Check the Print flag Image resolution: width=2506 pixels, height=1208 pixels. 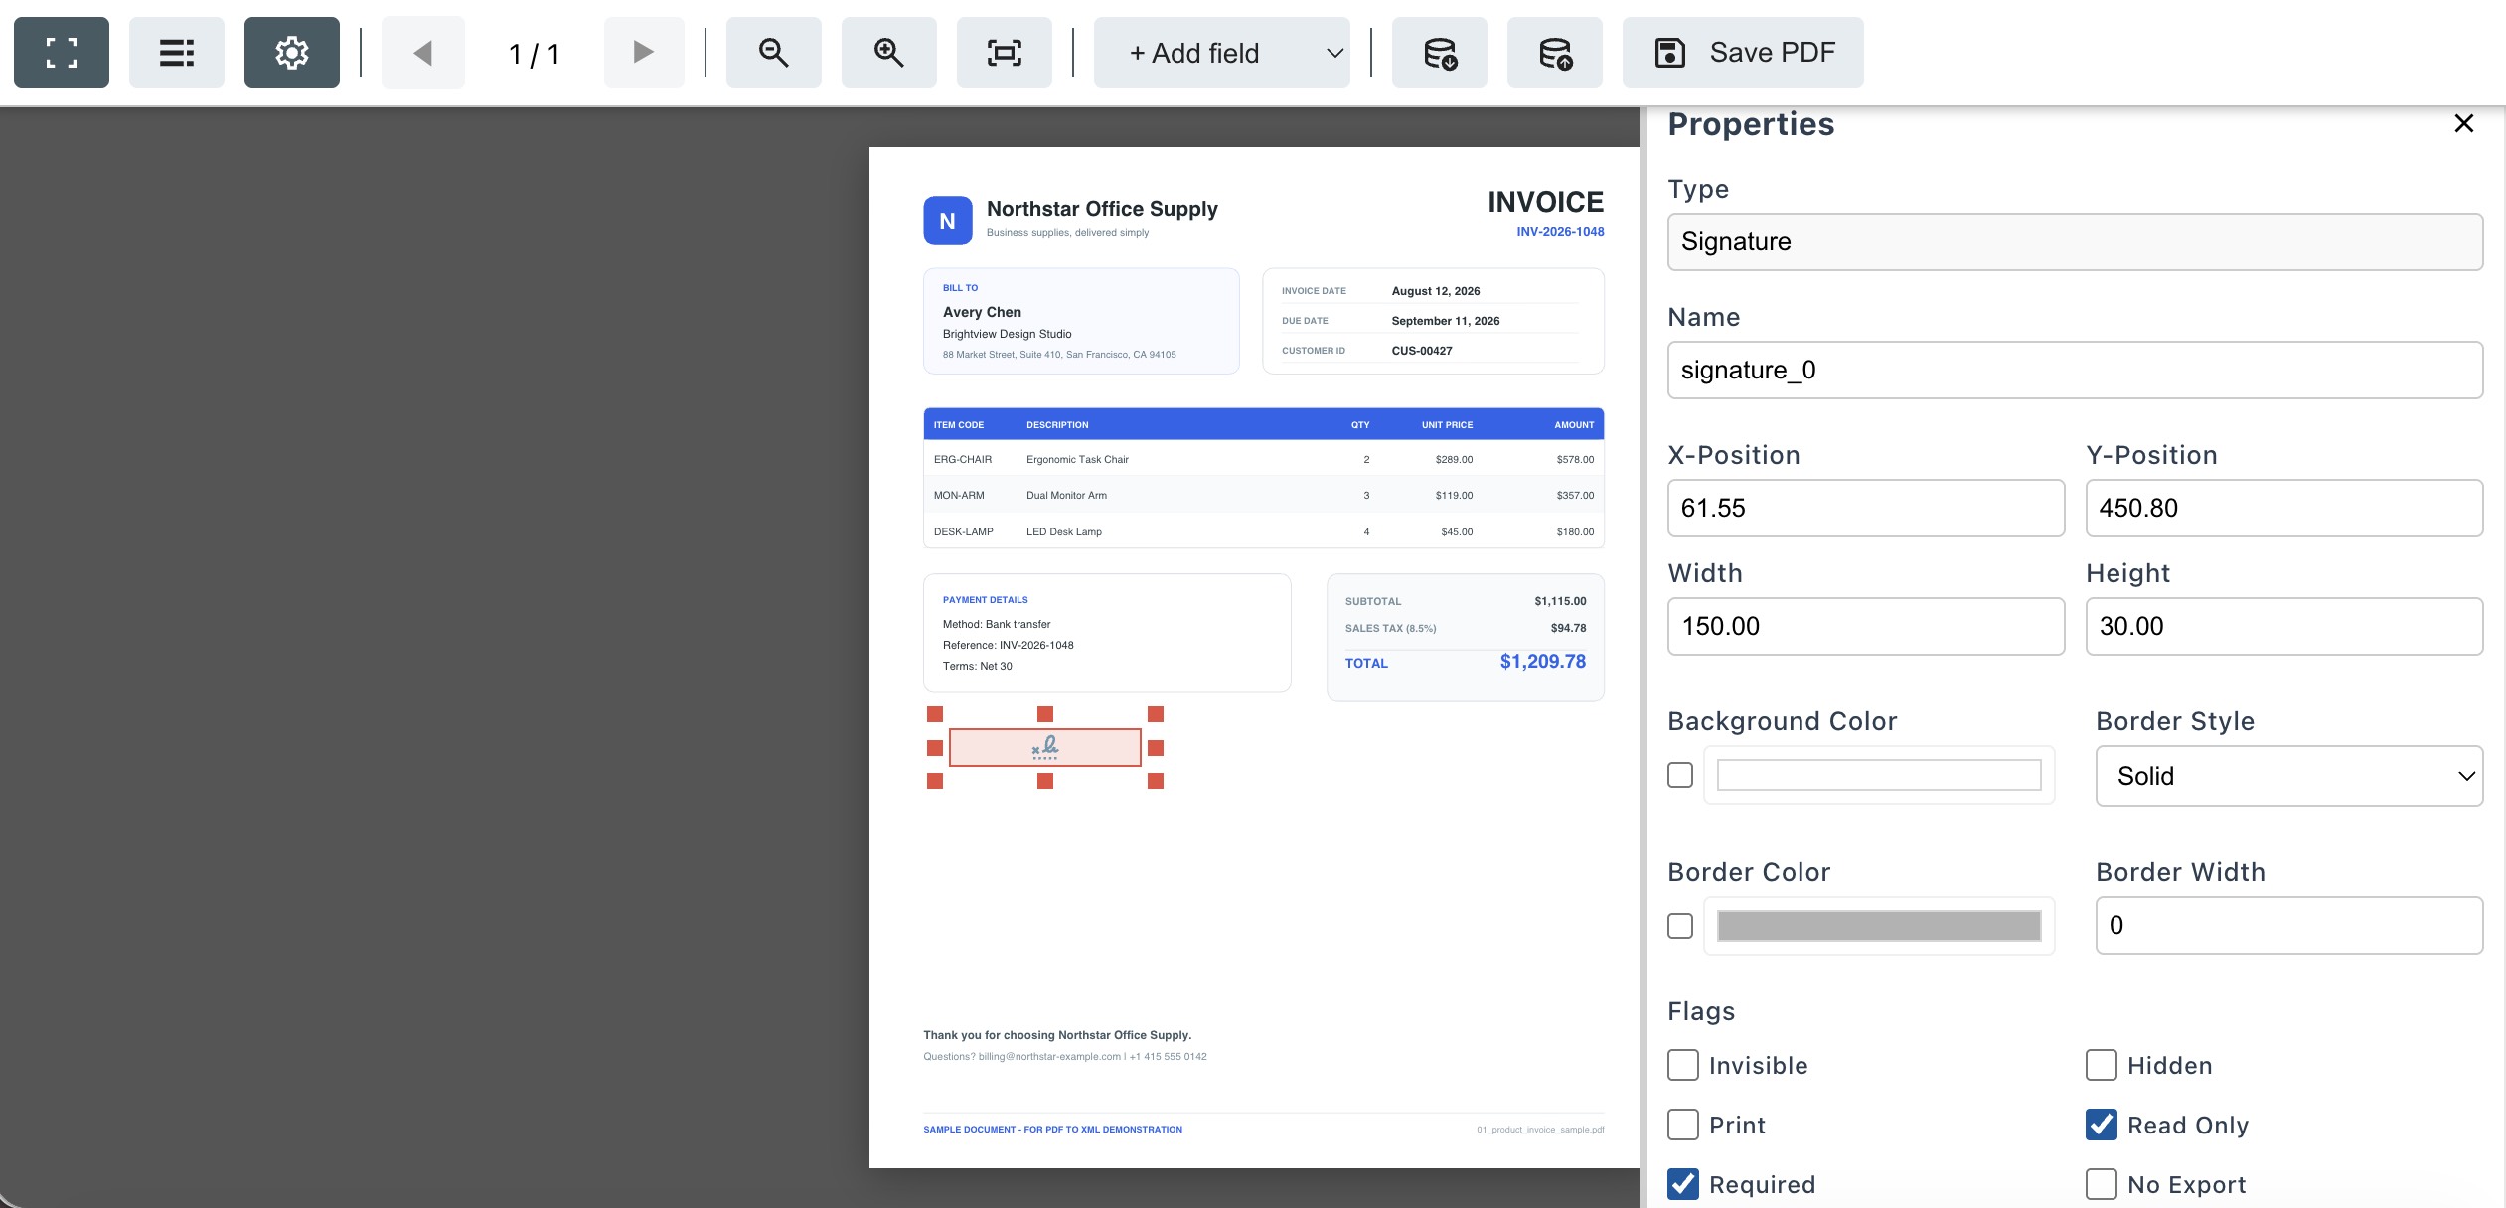[x=1683, y=1125]
